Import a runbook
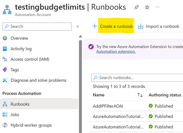The width and height of the screenshot is (183, 133). coord(162,26)
